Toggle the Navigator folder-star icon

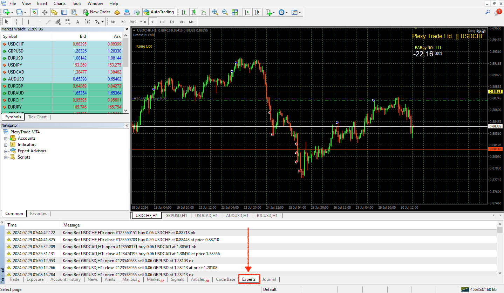(54, 12)
